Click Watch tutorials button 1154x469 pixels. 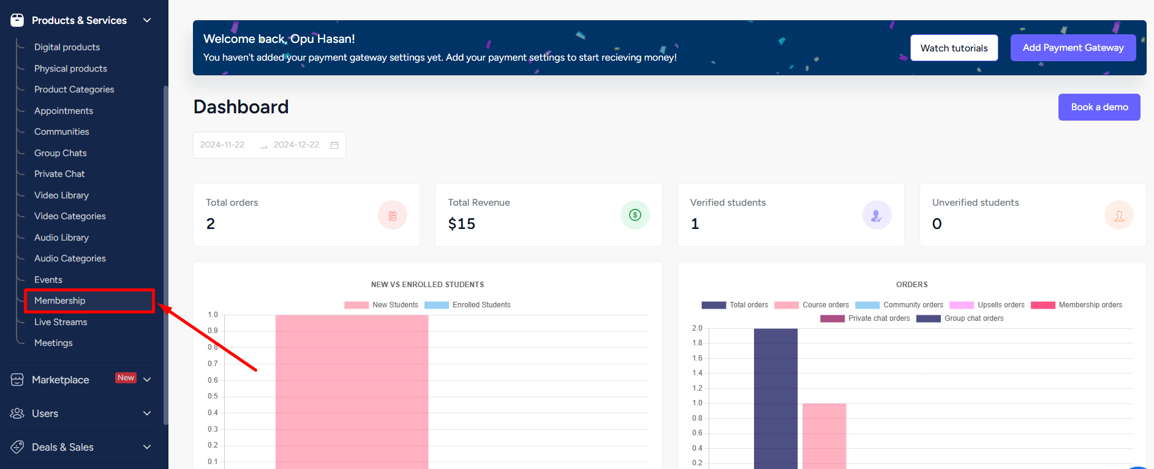[954, 48]
